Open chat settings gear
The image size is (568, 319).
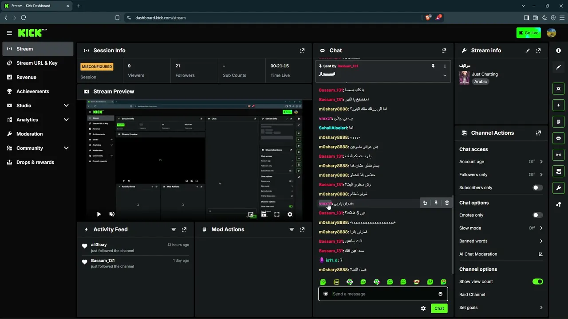click(x=423, y=308)
